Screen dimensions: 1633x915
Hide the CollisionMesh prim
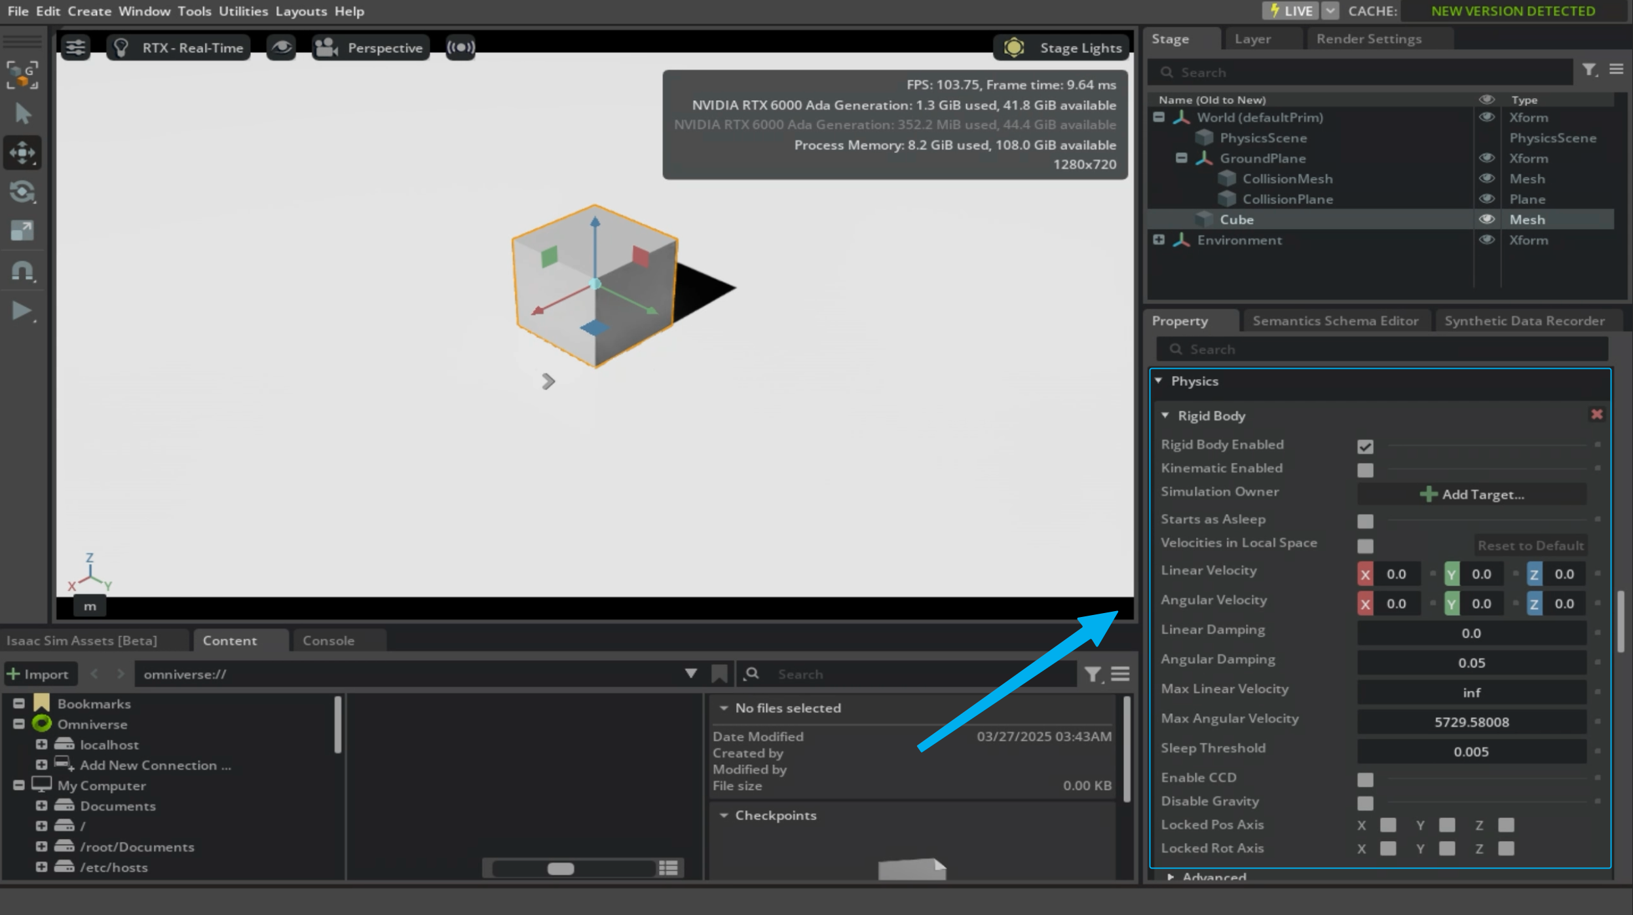pyautogui.click(x=1486, y=178)
